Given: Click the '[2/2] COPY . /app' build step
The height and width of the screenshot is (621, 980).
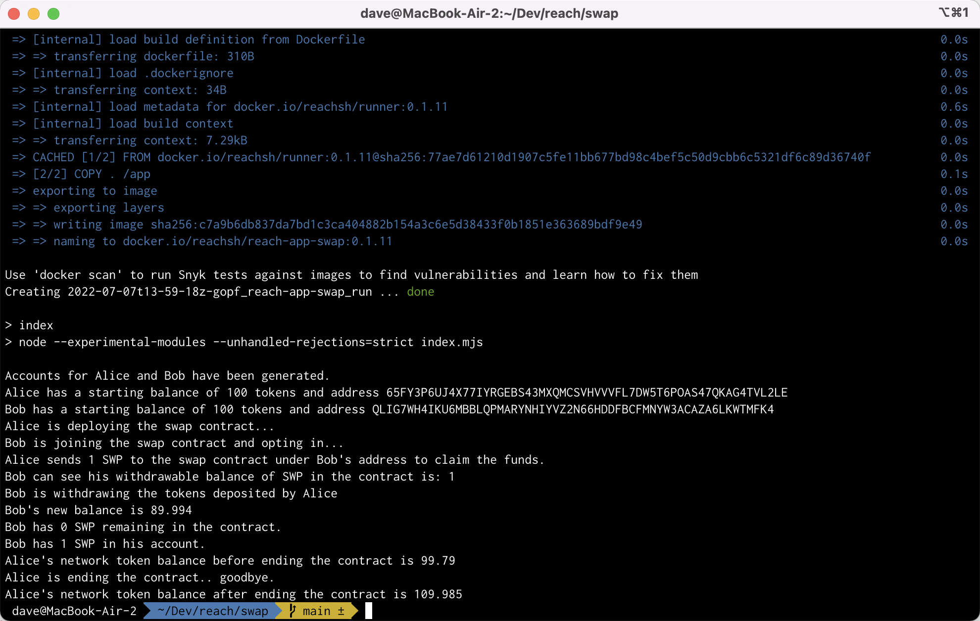Looking at the screenshot, I should [92, 174].
